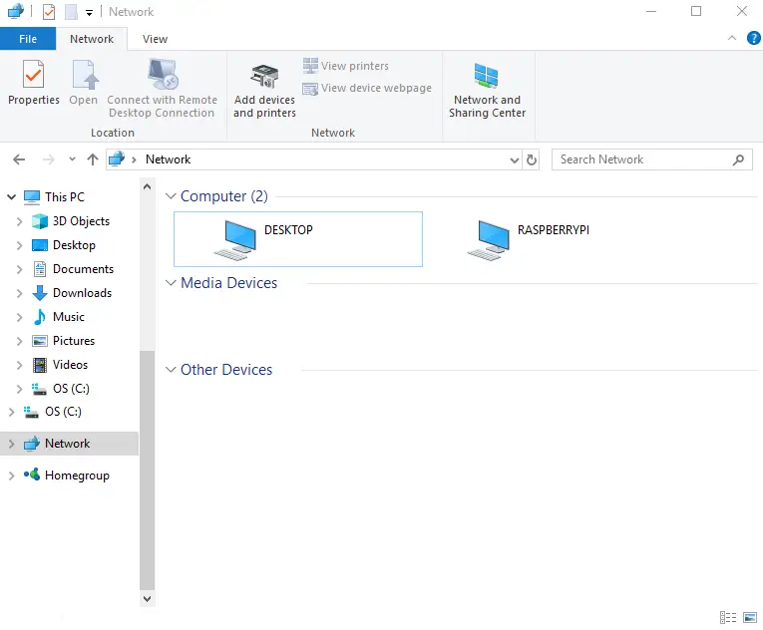The height and width of the screenshot is (630, 763).
Task: Expand the Downloads tree node
Action: 20,293
